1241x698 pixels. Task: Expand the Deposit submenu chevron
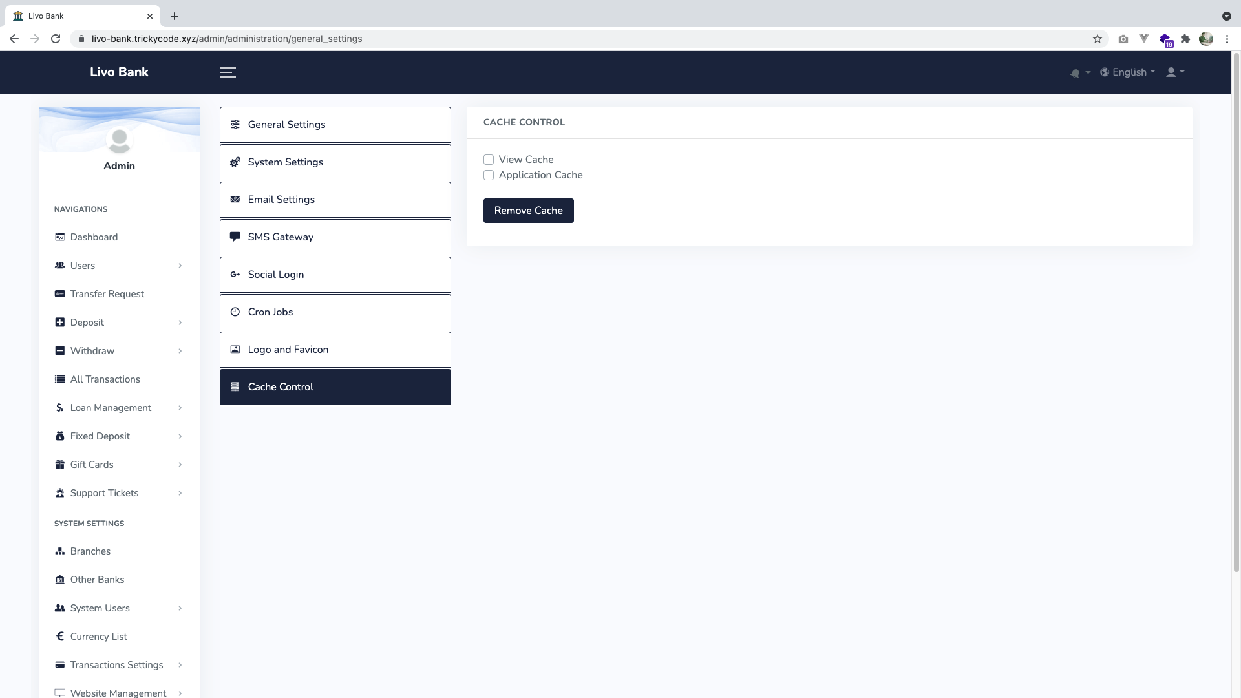(x=180, y=323)
